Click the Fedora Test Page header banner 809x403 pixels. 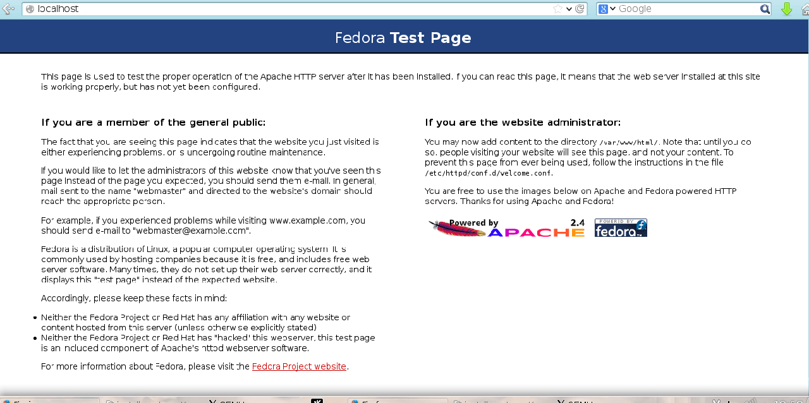point(403,38)
